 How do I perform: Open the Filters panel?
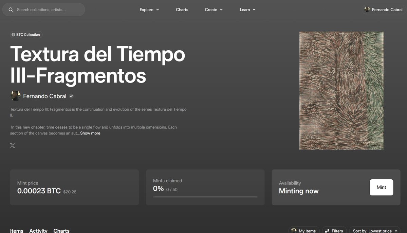(x=334, y=230)
